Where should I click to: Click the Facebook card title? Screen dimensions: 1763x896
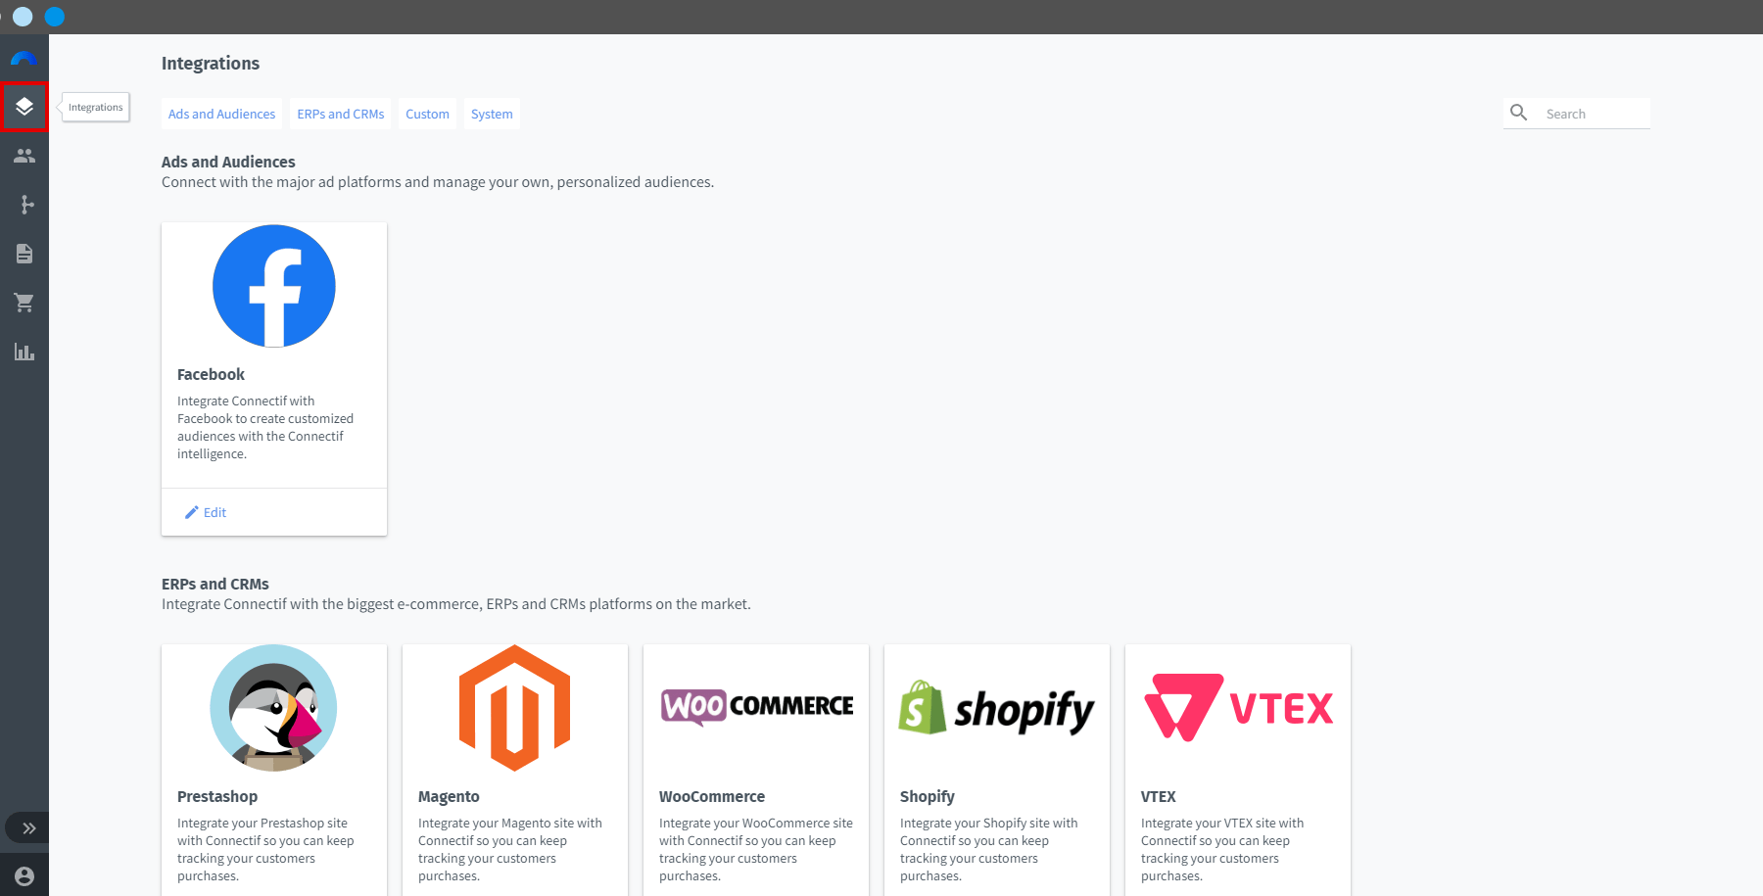click(211, 374)
